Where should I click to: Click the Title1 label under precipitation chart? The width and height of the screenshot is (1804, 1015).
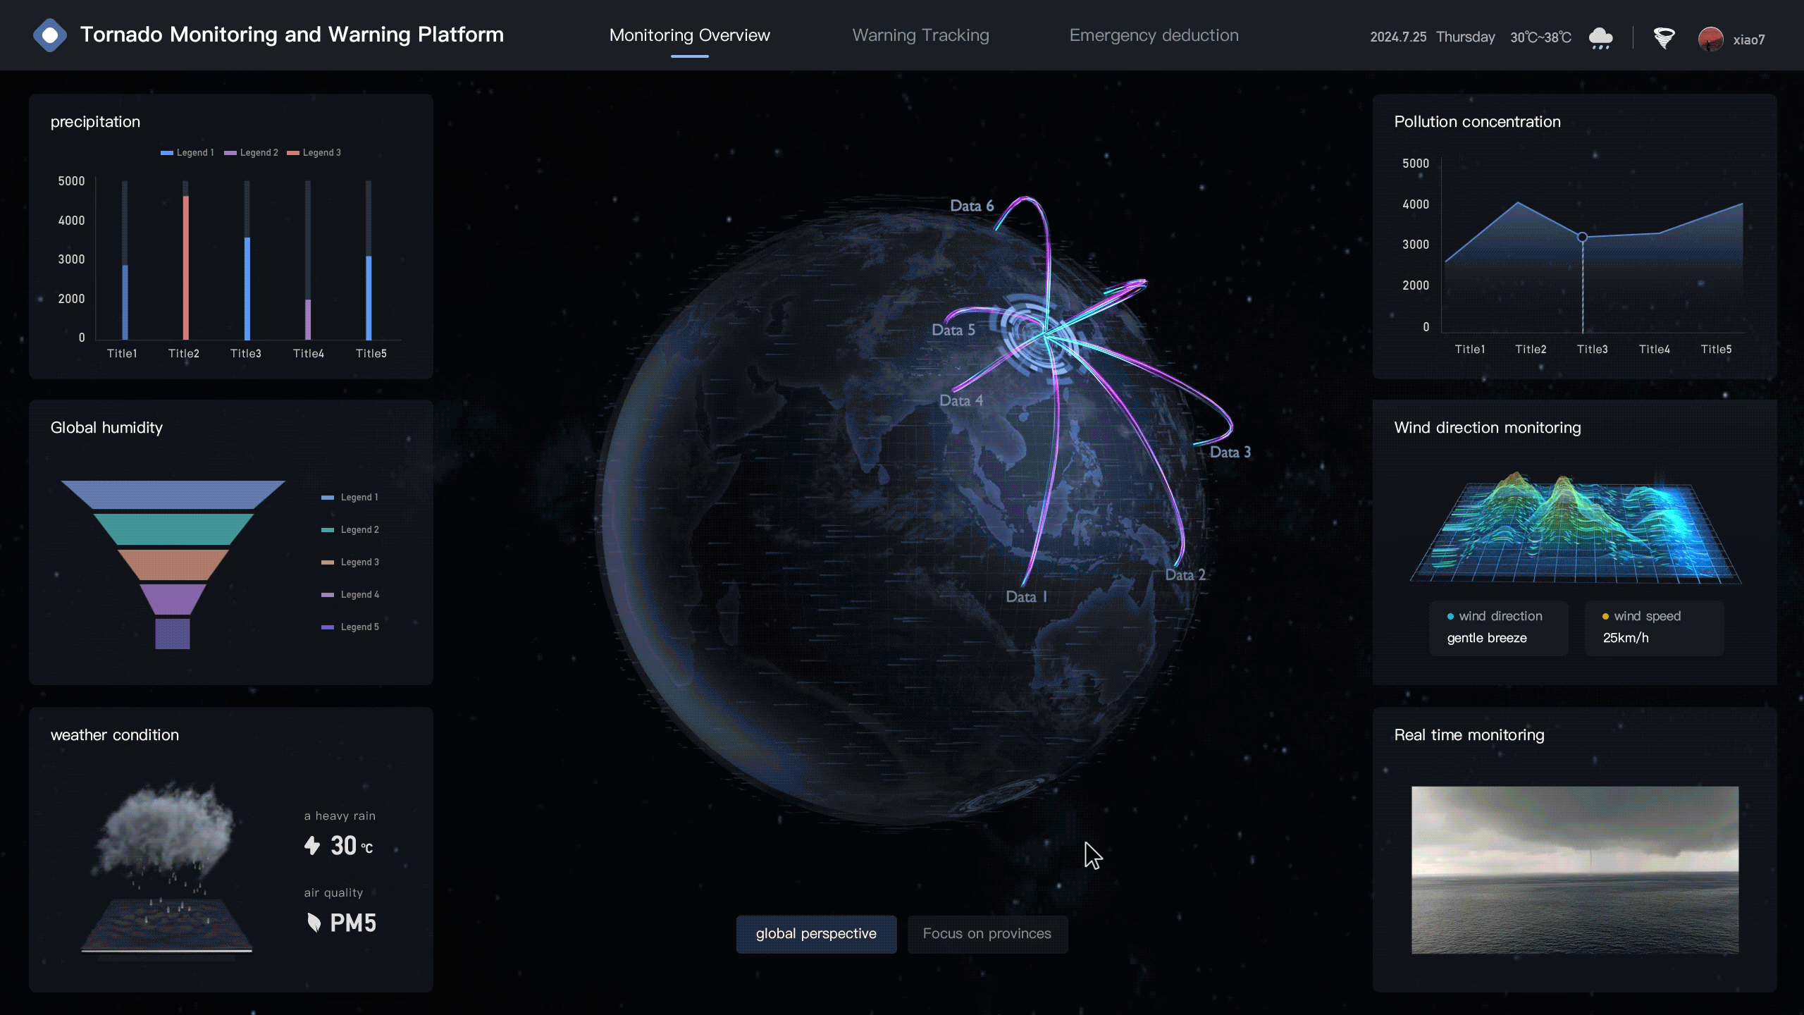click(122, 354)
